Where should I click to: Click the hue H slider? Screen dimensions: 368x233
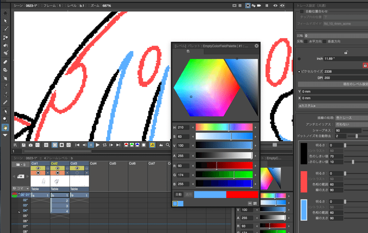(x=224, y=127)
